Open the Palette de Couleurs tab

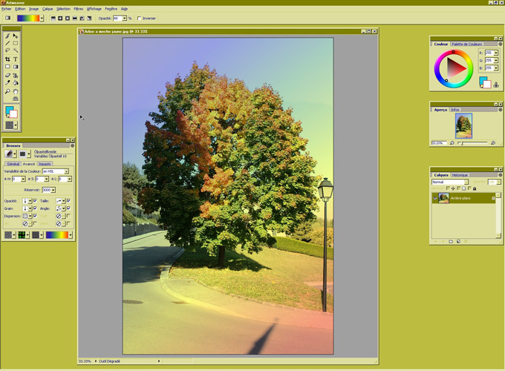(467, 44)
